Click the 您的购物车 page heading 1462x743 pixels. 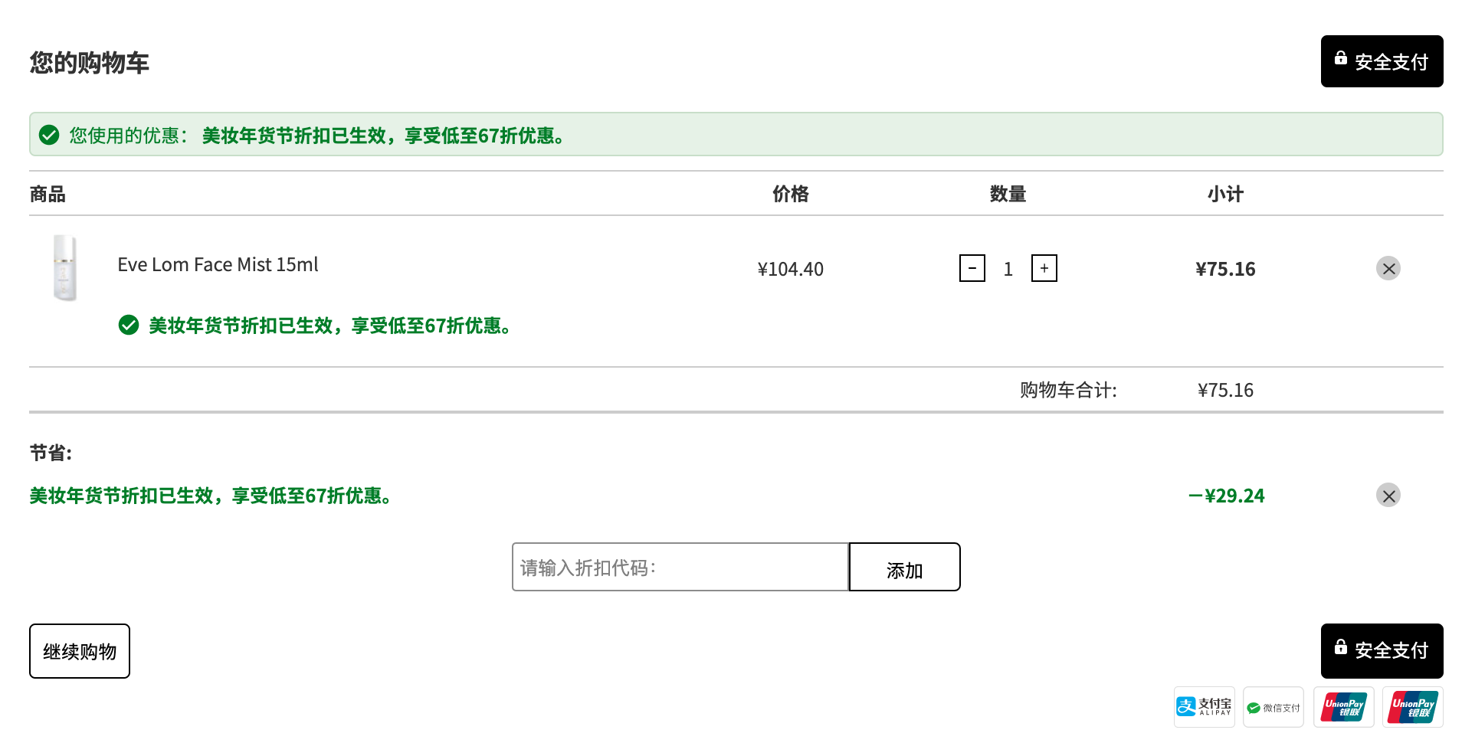pyautogui.click(x=89, y=62)
